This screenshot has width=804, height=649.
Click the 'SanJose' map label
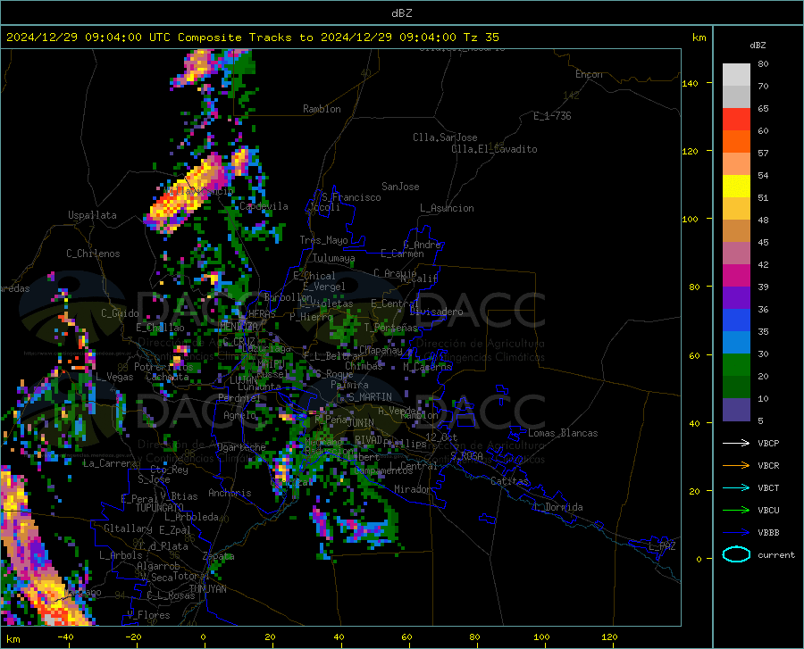coord(400,187)
